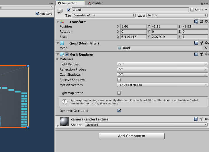Viewport: 209px width, 152px height.
Task: Expand the Materials foldout
Action: (x=58, y=59)
